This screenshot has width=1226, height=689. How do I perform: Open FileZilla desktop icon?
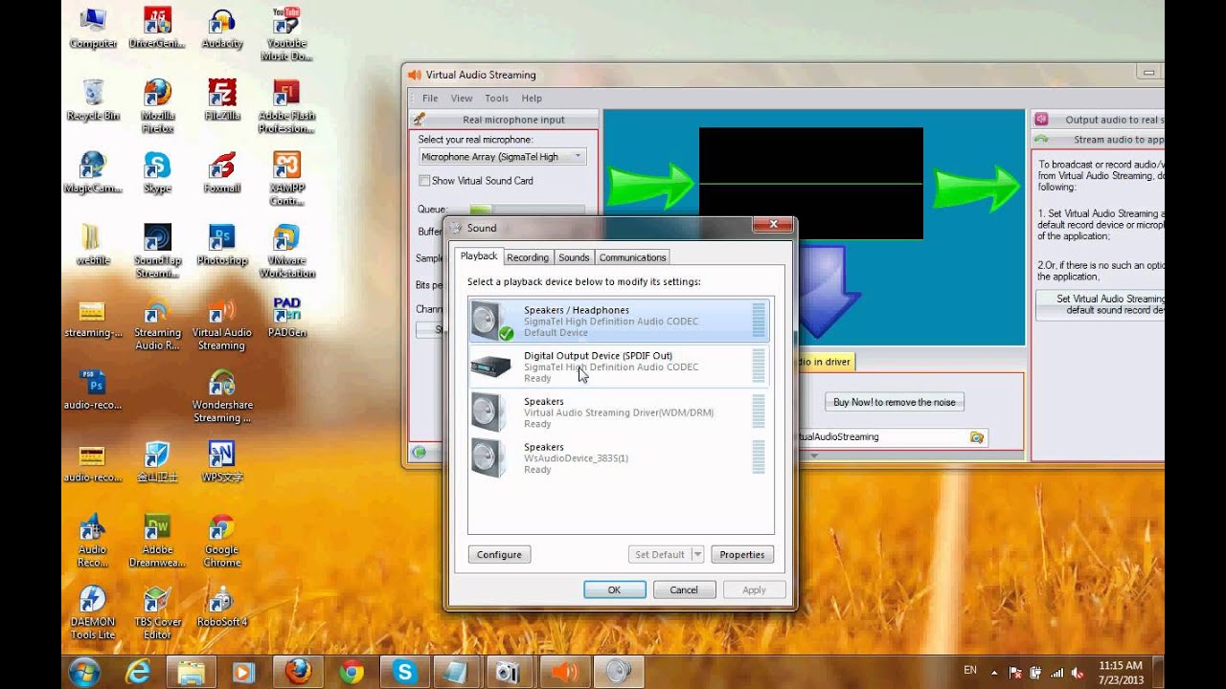coord(222,100)
